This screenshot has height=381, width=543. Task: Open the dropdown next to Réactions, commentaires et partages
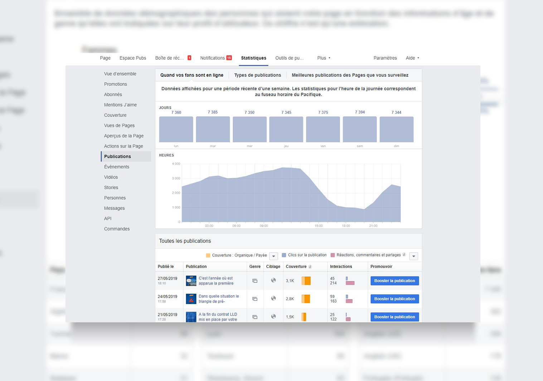pyautogui.click(x=413, y=256)
